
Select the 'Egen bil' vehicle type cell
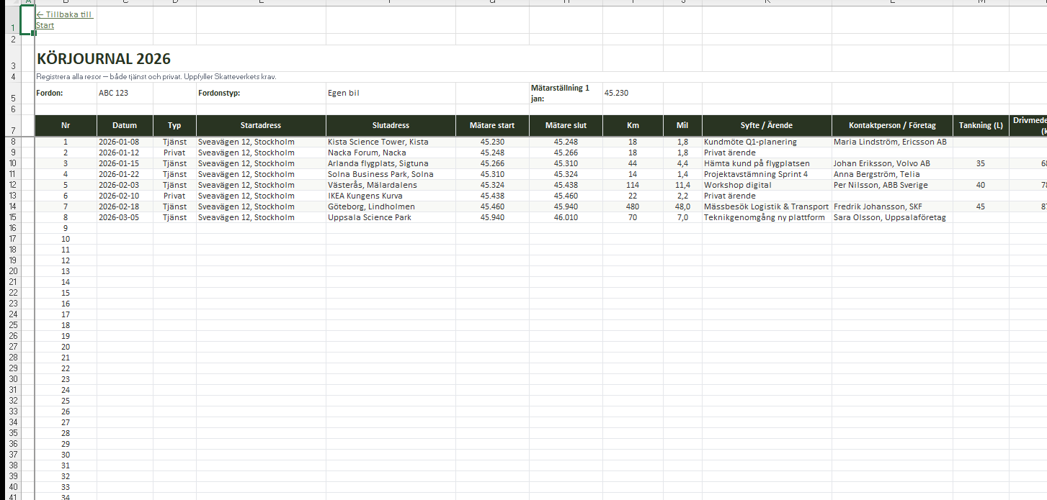tap(344, 93)
